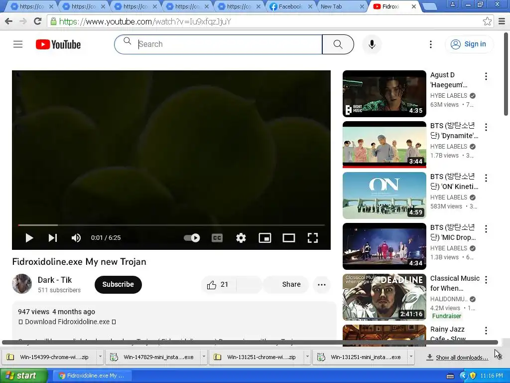Sign in to YouTube
Viewport: 510px width, 383px height.
tap(469, 44)
